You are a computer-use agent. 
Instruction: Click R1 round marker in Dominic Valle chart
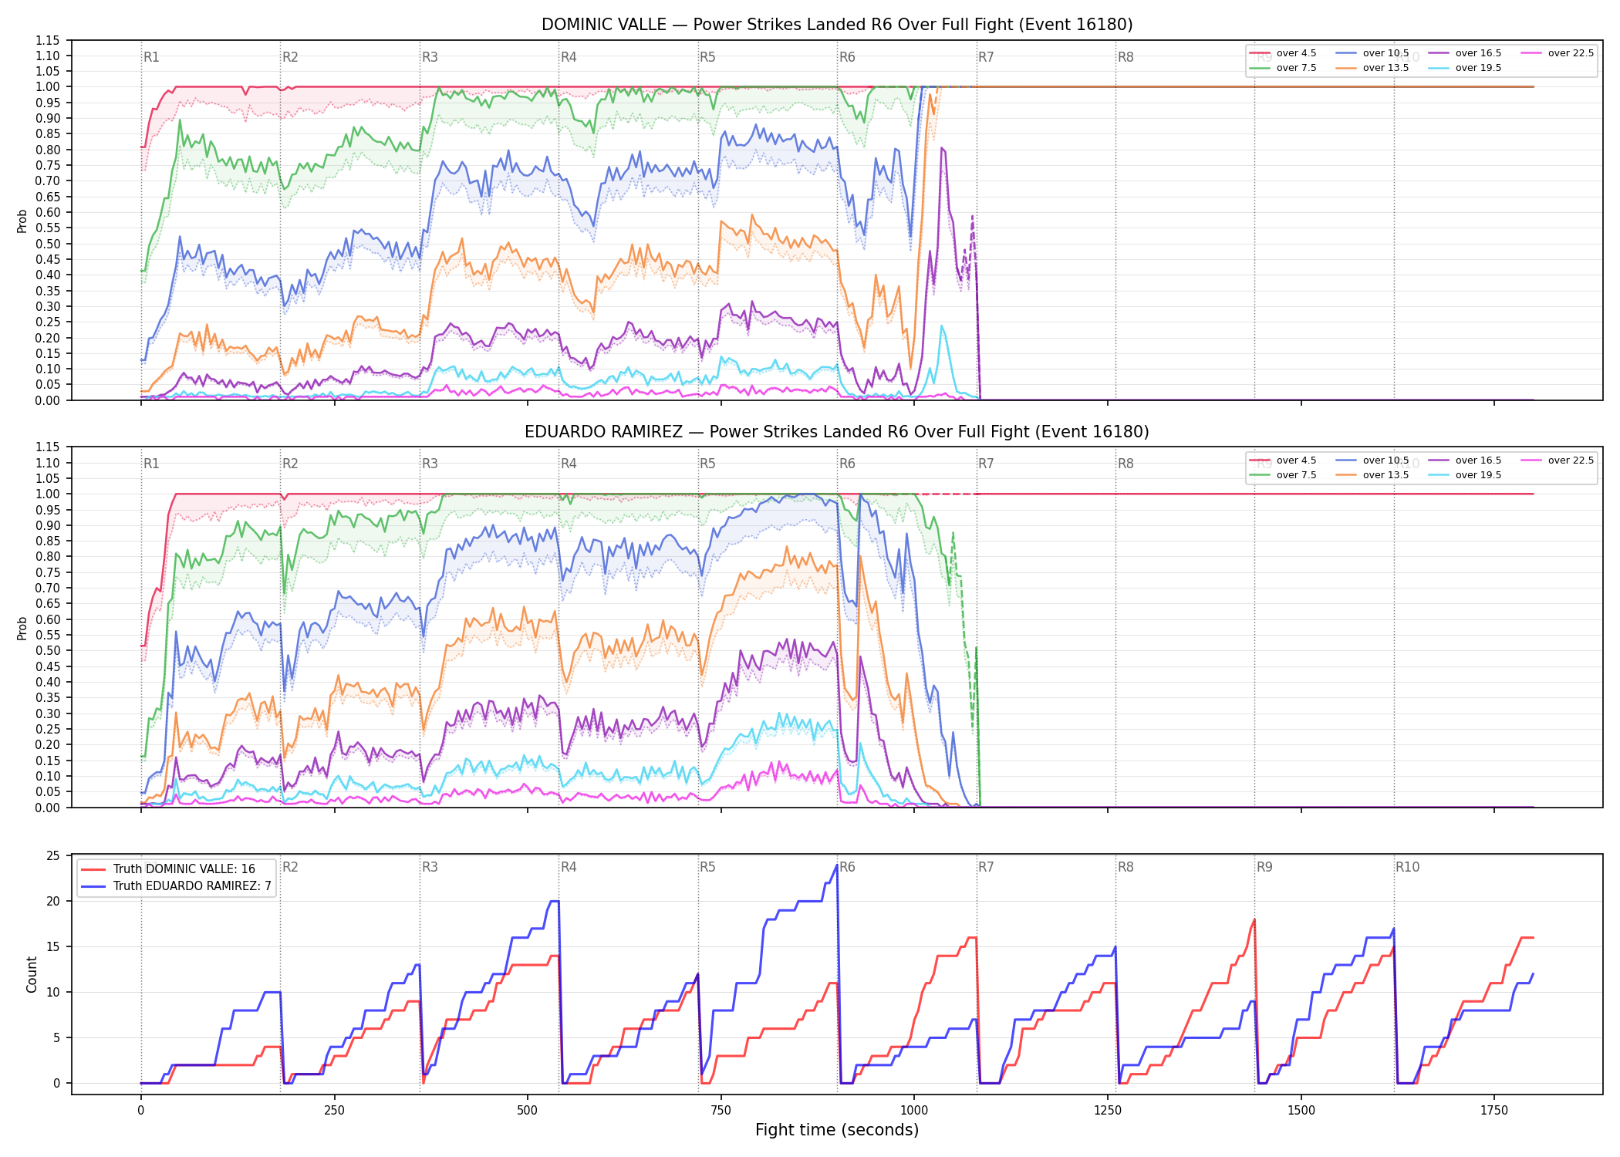151,57
